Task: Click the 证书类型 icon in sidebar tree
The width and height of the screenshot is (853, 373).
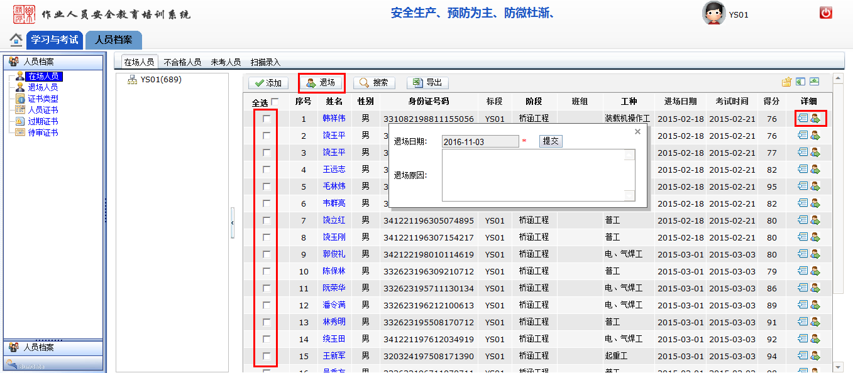Action: 19,99
